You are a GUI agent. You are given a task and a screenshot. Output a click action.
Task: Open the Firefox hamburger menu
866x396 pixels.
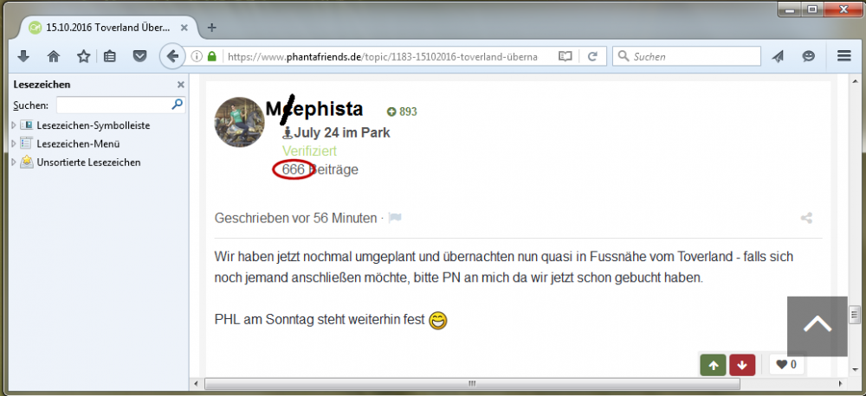(x=843, y=56)
